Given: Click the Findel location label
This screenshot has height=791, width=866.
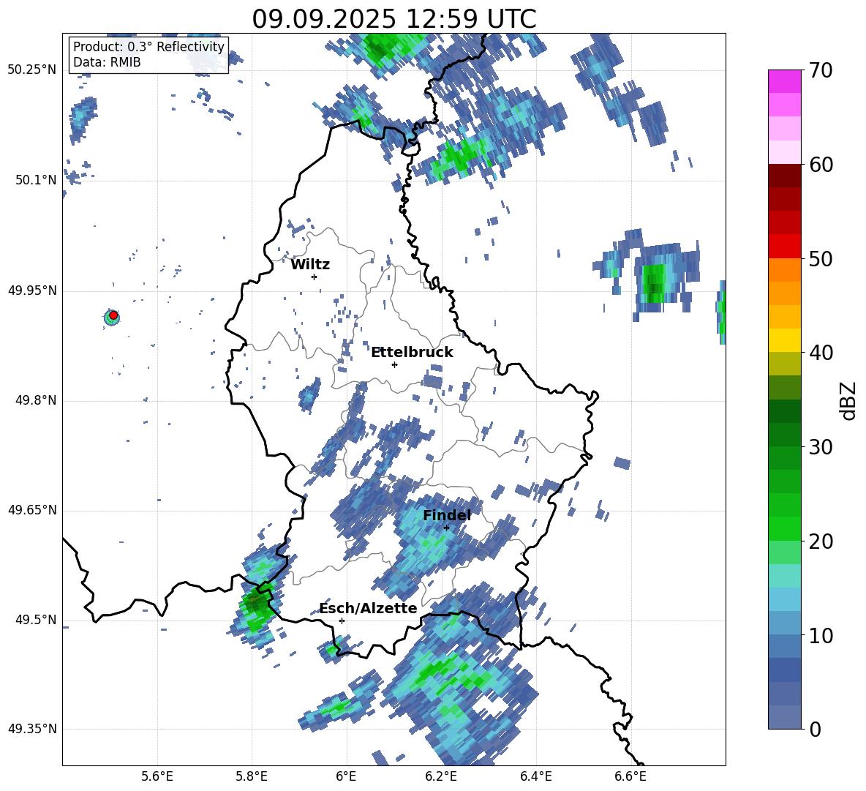Looking at the screenshot, I should coord(447,515).
